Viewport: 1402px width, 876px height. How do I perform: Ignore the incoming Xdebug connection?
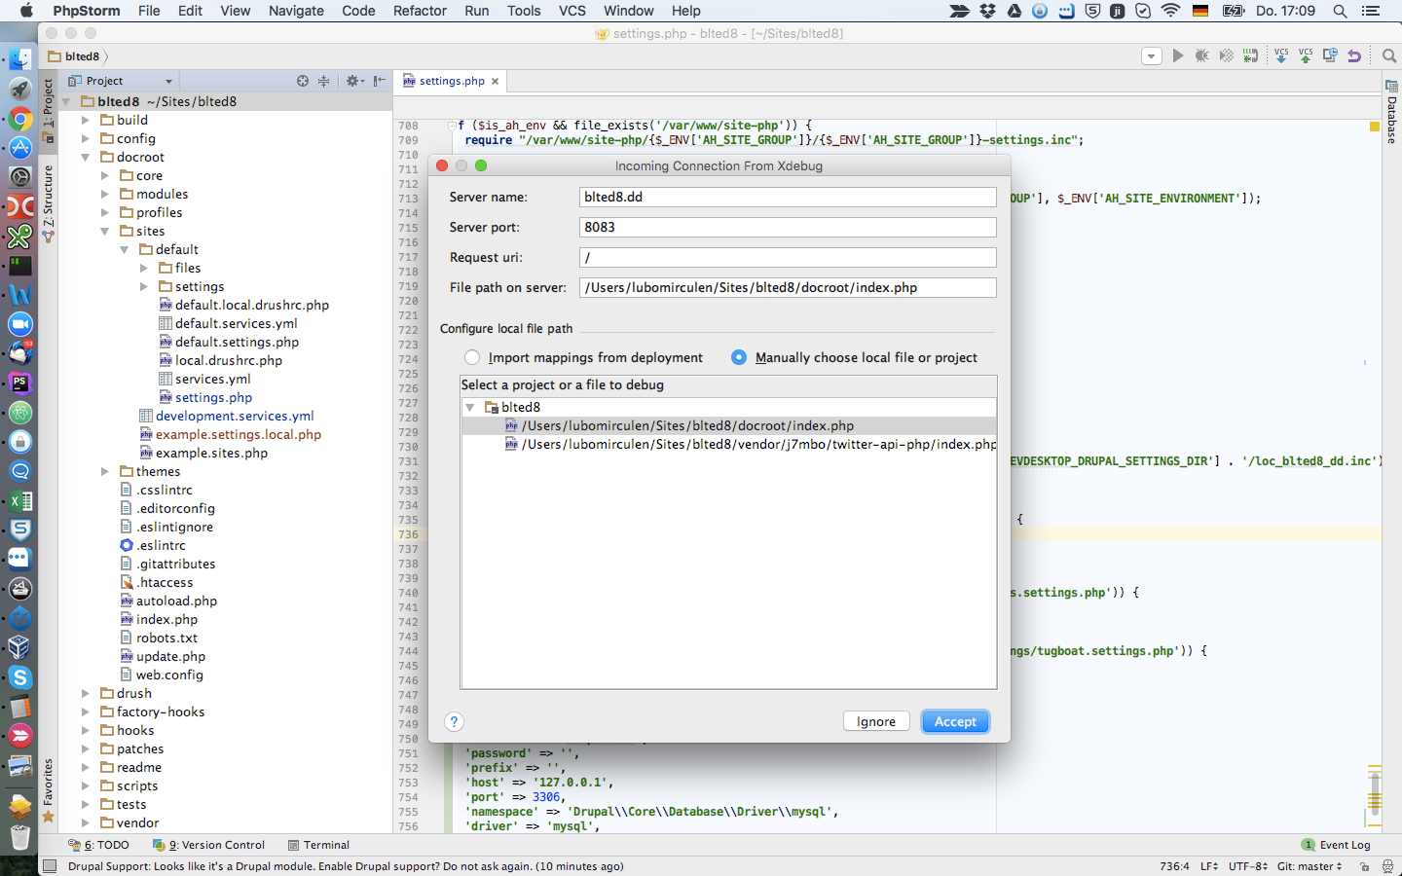pos(876,721)
